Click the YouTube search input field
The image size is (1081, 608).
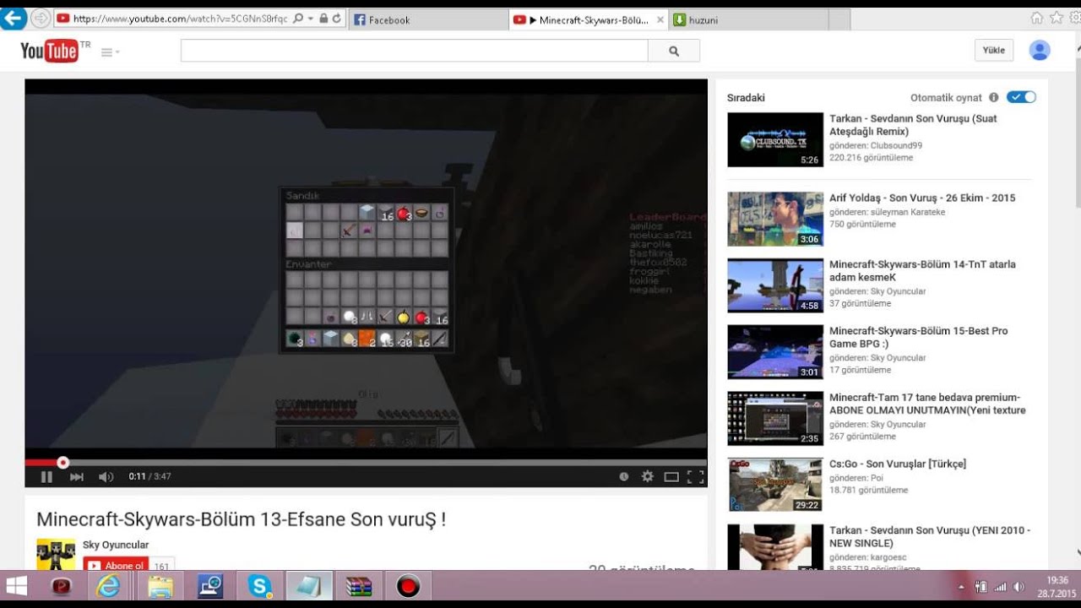pyautogui.click(x=414, y=51)
